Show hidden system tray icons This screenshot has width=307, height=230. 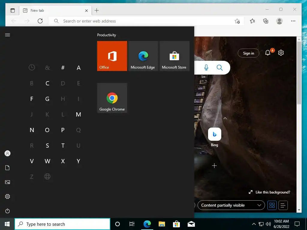pyautogui.click(x=254, y=224)
